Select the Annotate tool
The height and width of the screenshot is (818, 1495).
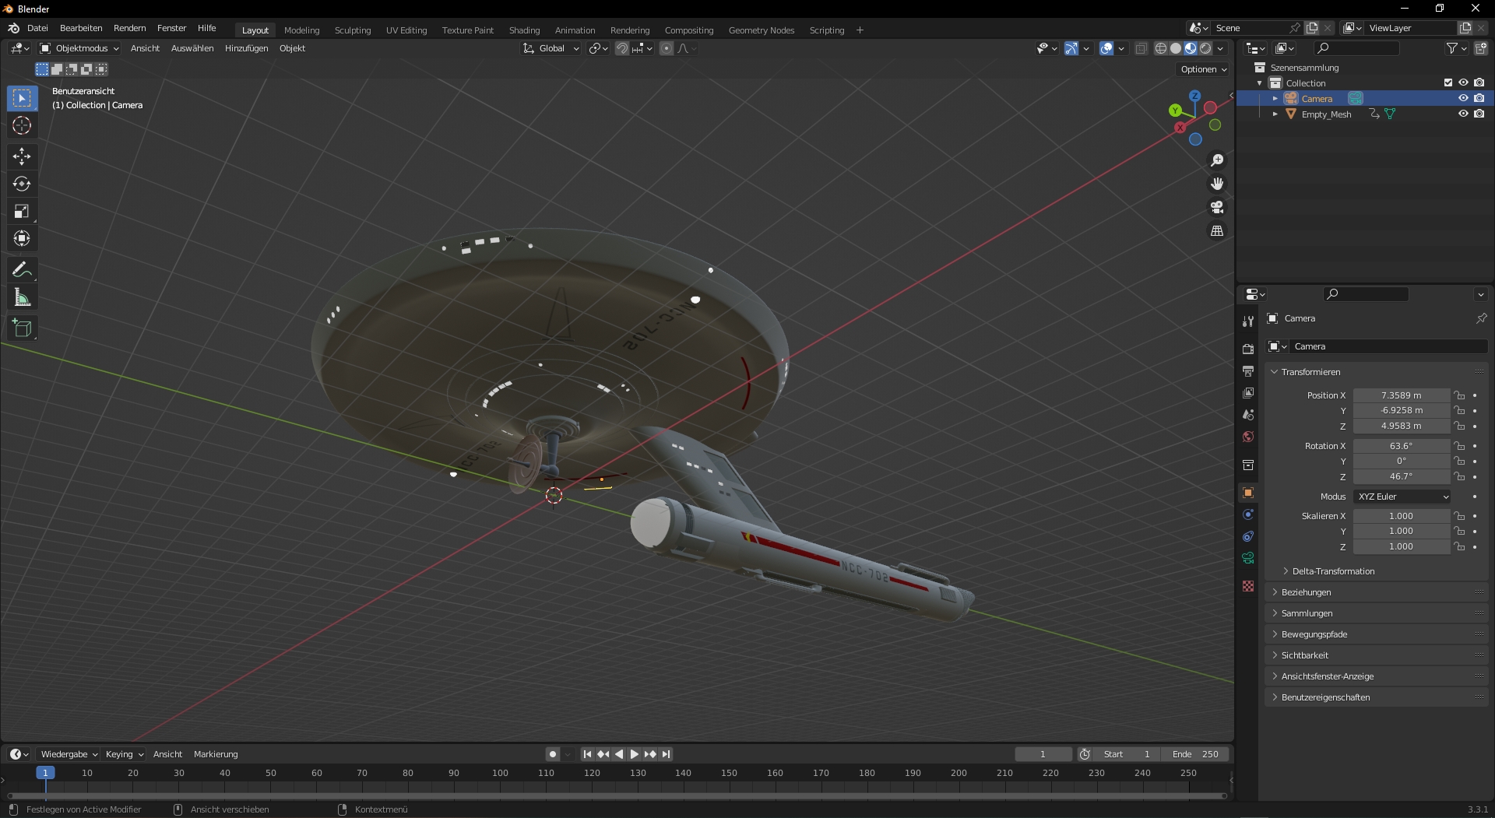point(22,270)
